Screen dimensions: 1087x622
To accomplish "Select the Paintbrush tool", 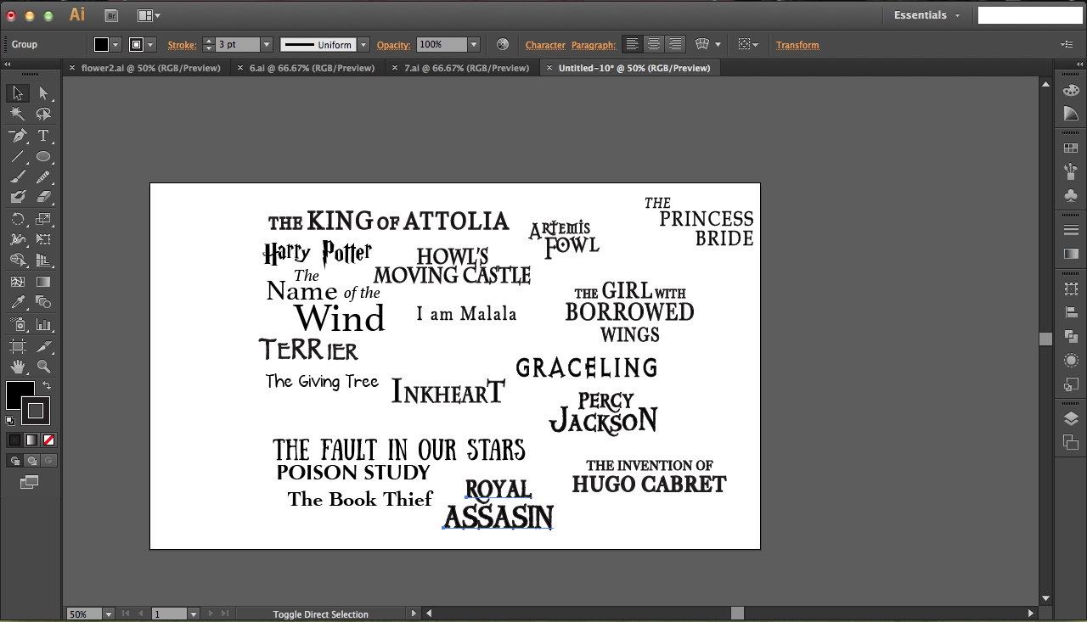I will pos(18,177).
